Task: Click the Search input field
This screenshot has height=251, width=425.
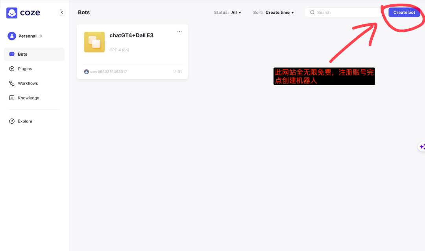Action: (344, 13)
